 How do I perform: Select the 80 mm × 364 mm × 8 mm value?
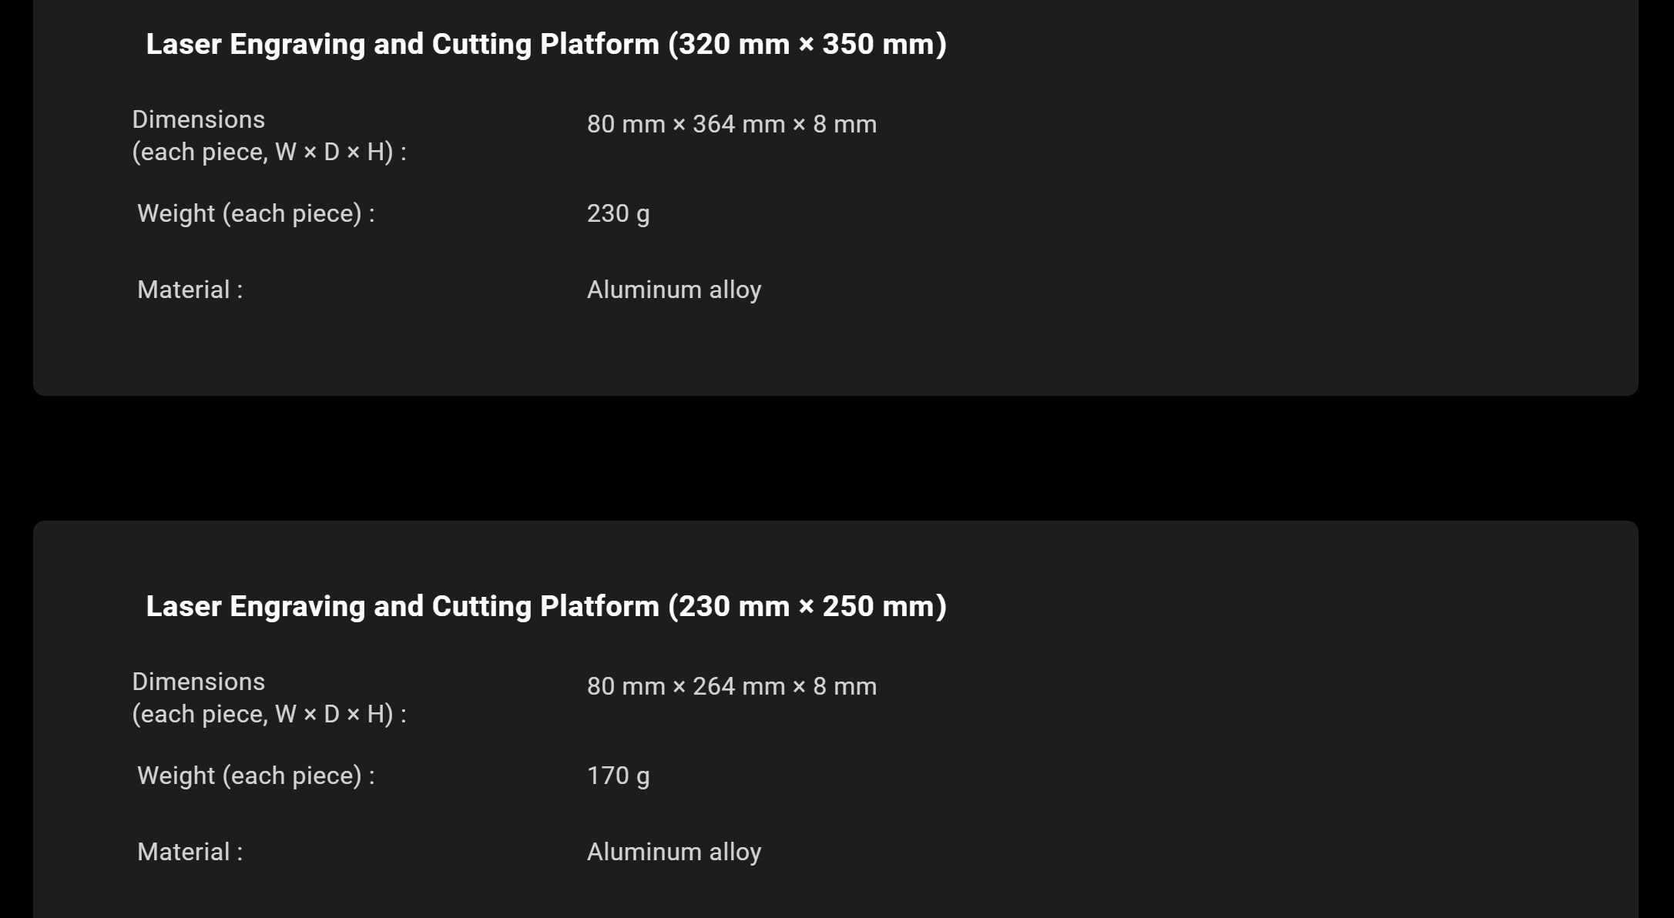(x=732, y=124)
